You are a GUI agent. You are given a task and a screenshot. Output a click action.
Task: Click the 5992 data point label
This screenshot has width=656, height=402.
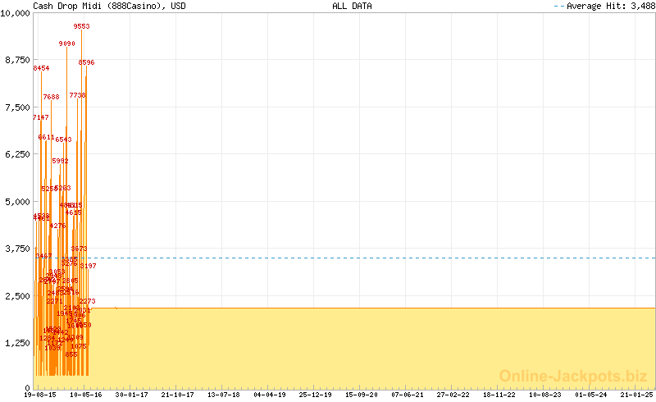point(60,161)
